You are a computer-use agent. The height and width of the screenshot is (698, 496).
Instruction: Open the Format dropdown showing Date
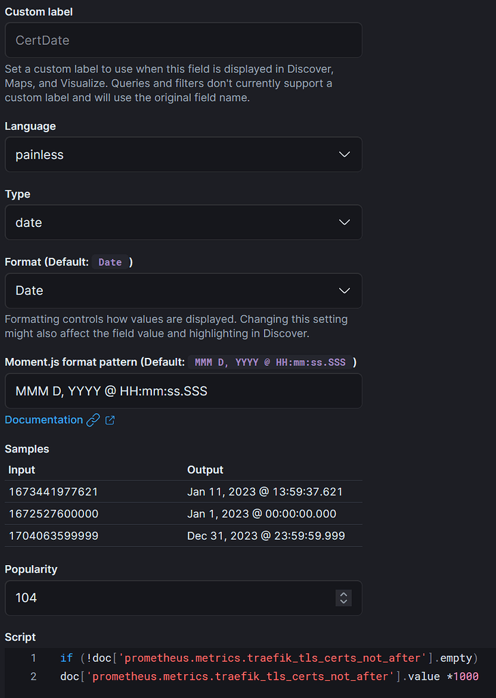click(x=184, y=290)
